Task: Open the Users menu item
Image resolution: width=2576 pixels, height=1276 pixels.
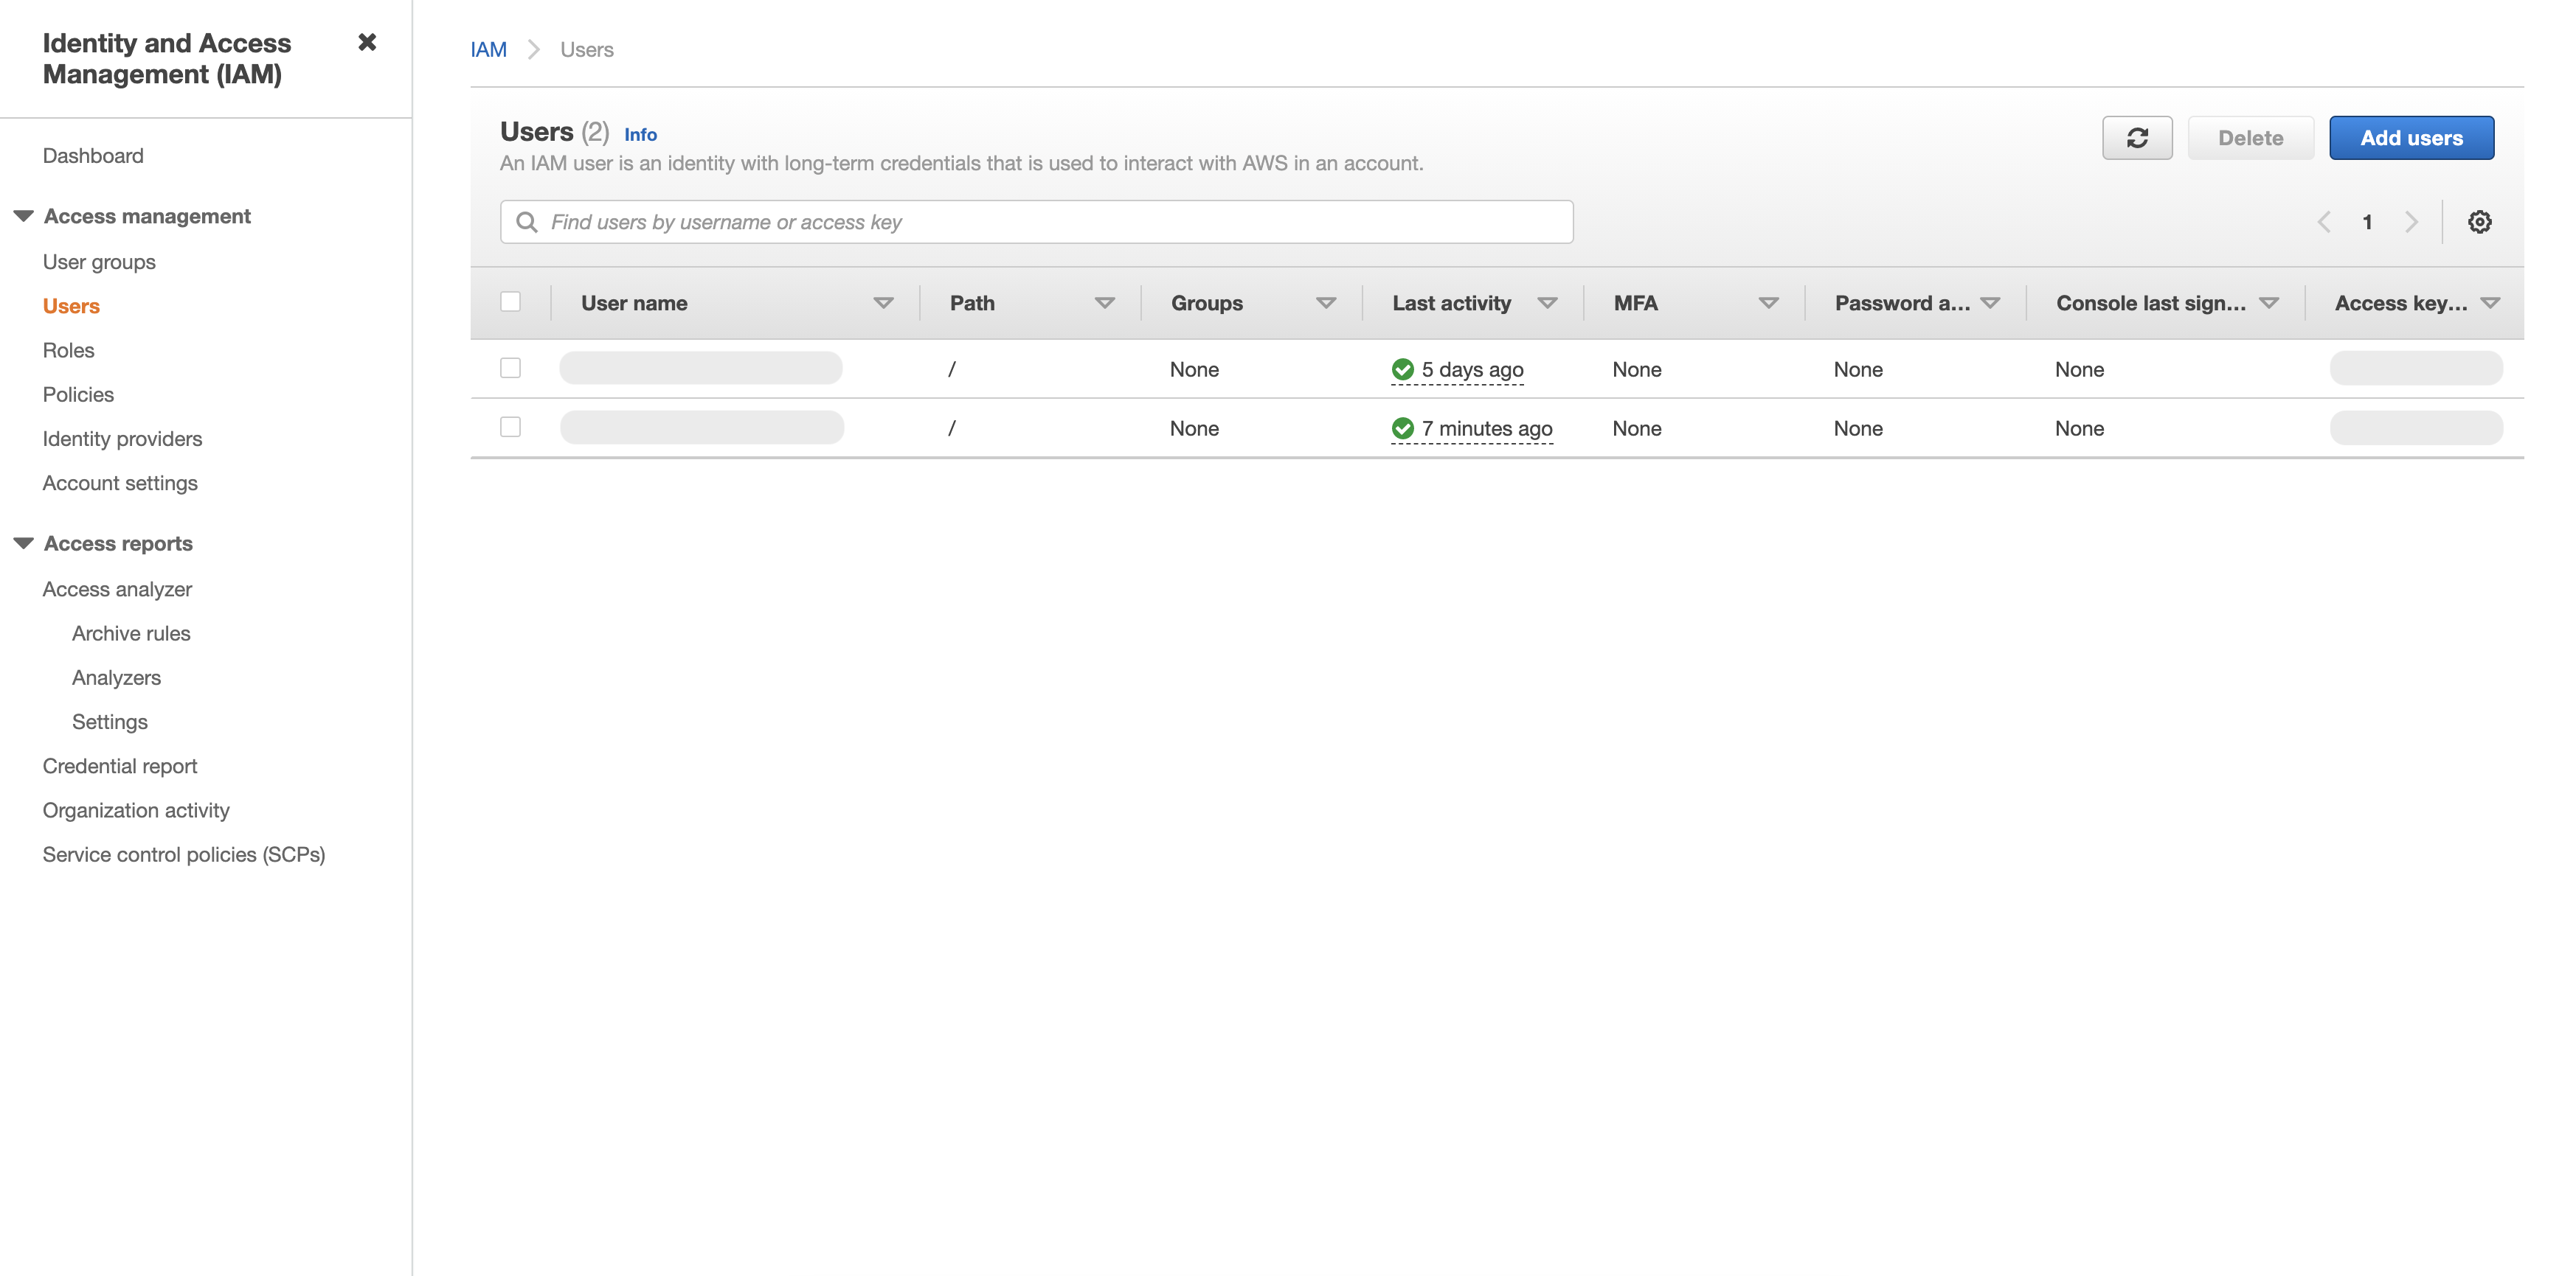Action: [72, 305]
